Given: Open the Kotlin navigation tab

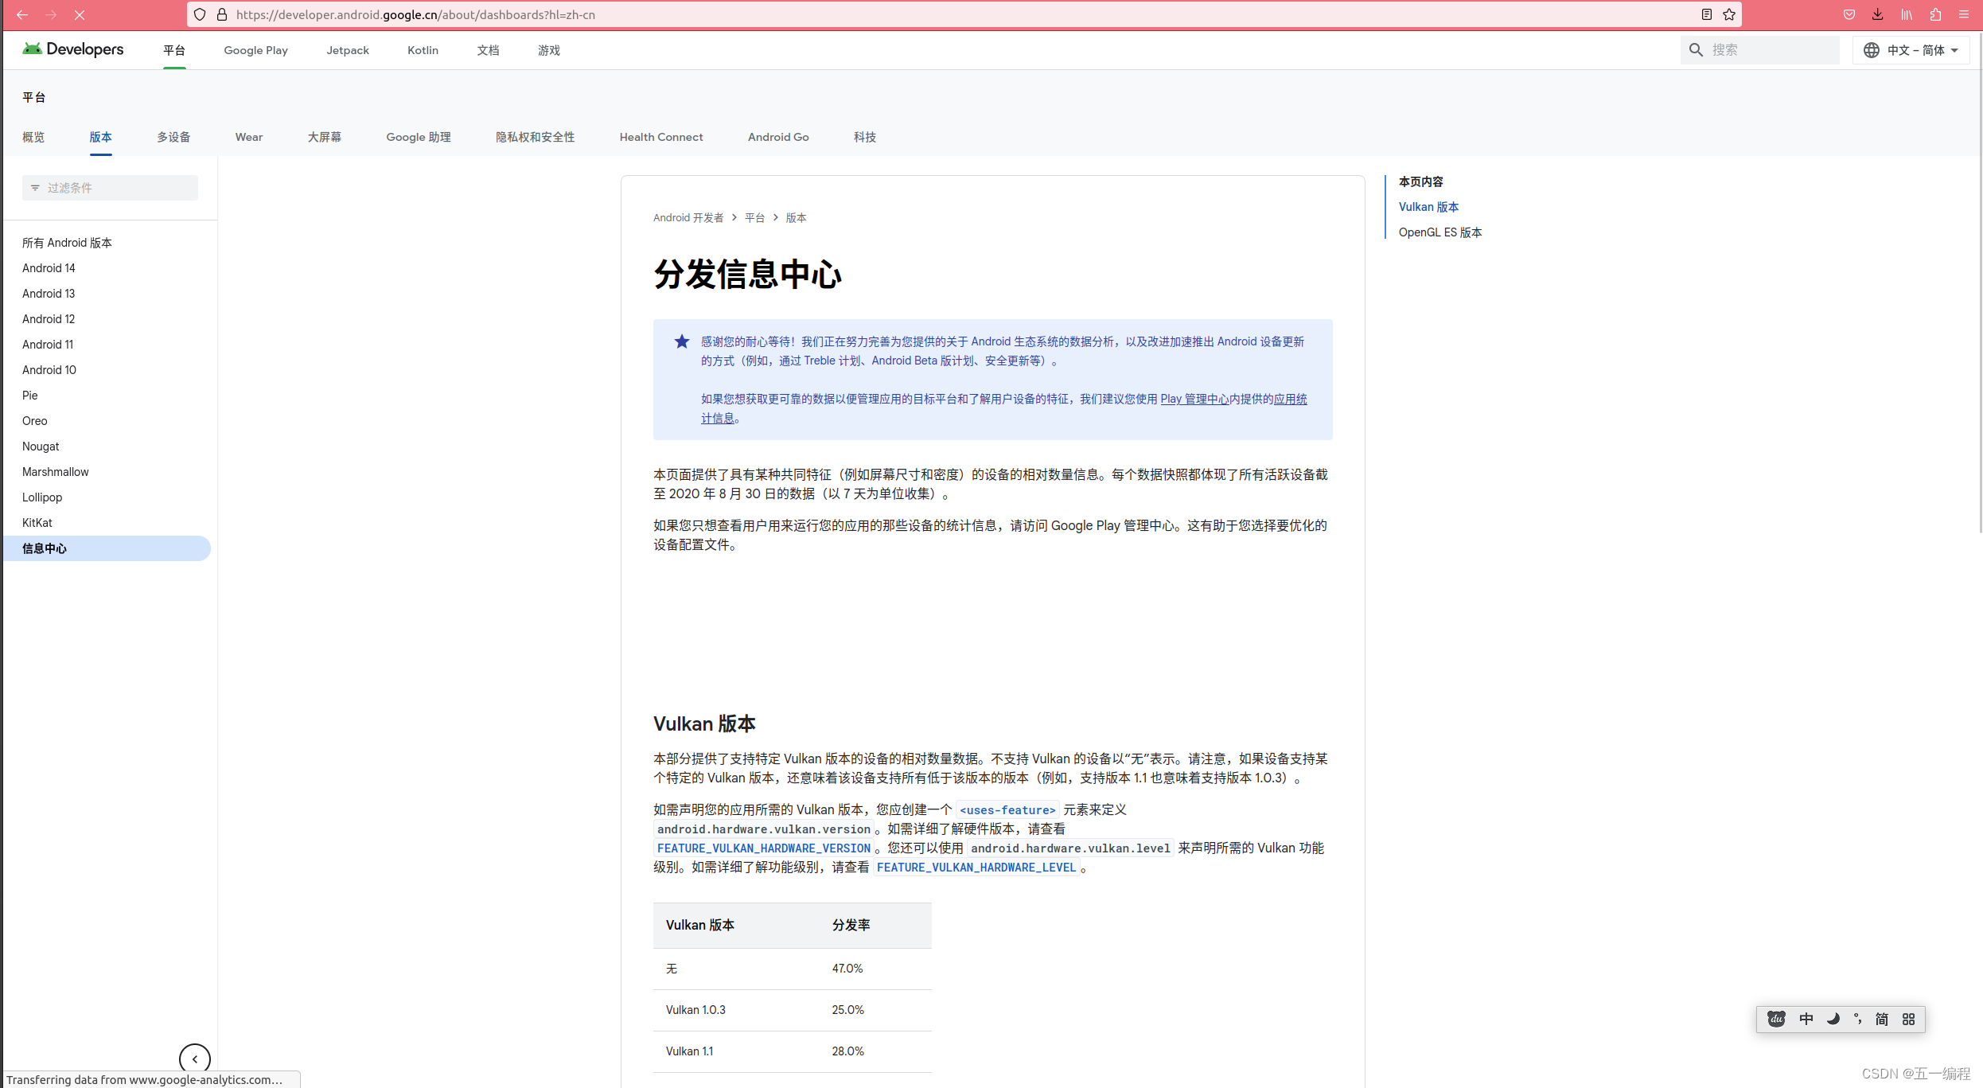Looking at the screenshot, I should coord(423,50).
